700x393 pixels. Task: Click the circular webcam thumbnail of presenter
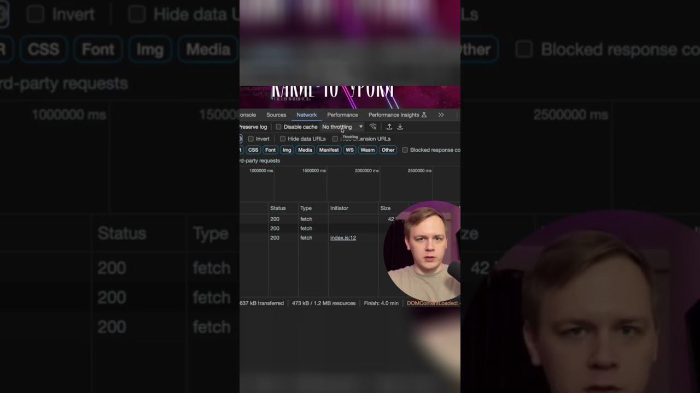click(423, 251)
